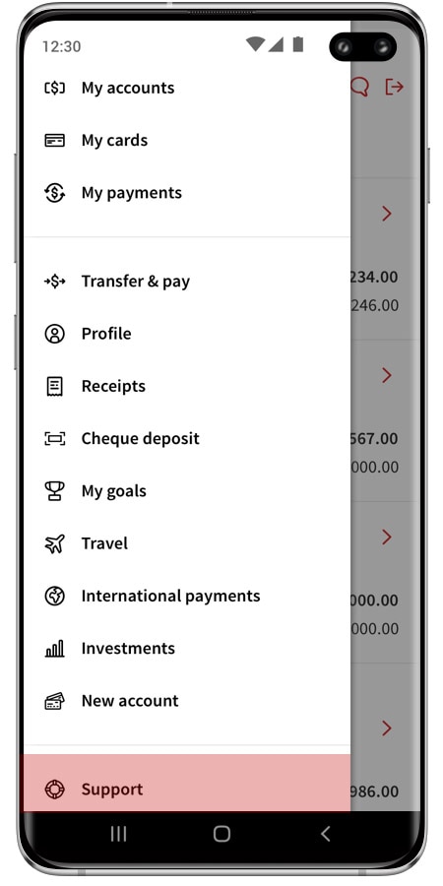Tap the Travel airplane icon
This screenshot has height=886, width=443.
(55, 543)
